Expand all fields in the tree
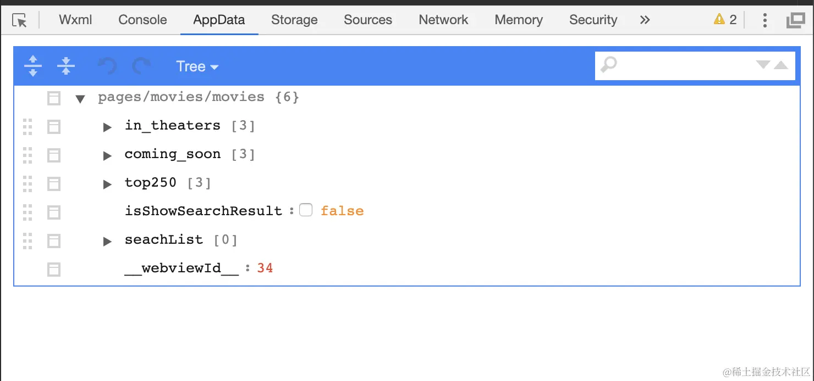814x381 pixels. tap(33, 66)
